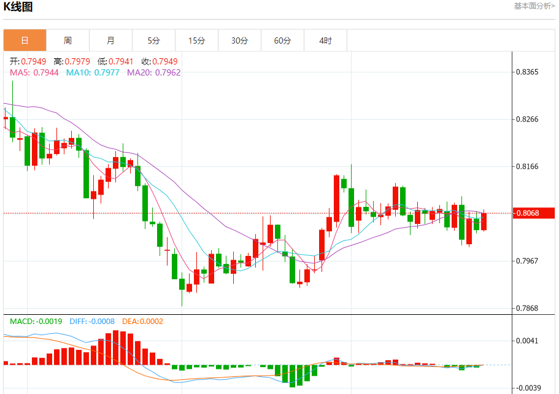Screen dimensions: 559x394
Task: Click the 开:0.7949 open price text
Action: pyautogui.click(x=28, y=62)
